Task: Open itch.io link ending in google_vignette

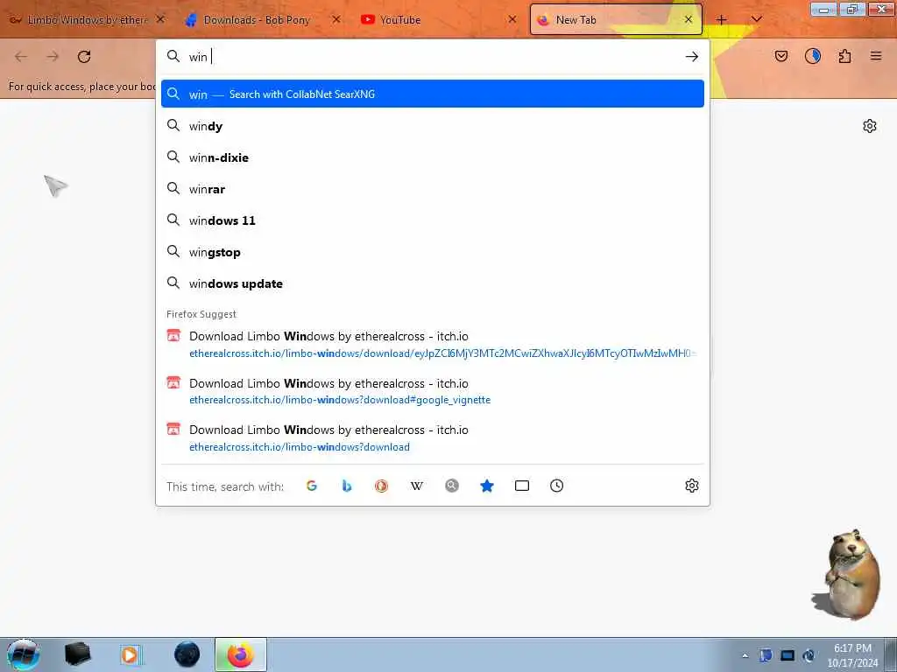Action: coord(433,391)
